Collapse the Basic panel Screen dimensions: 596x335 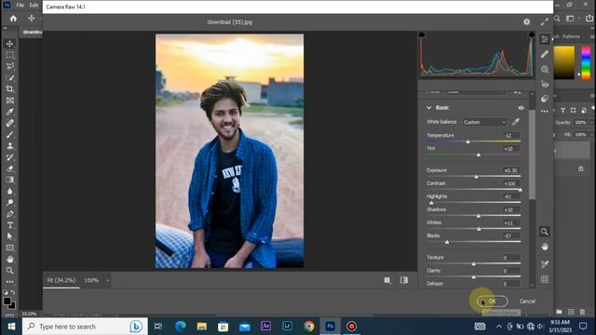coord(428,108)
